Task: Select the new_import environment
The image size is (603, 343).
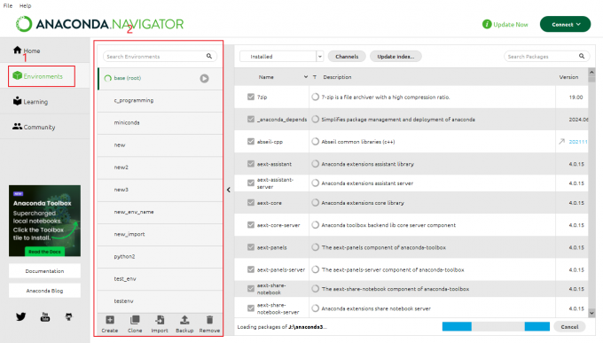Action: (160, 234)
